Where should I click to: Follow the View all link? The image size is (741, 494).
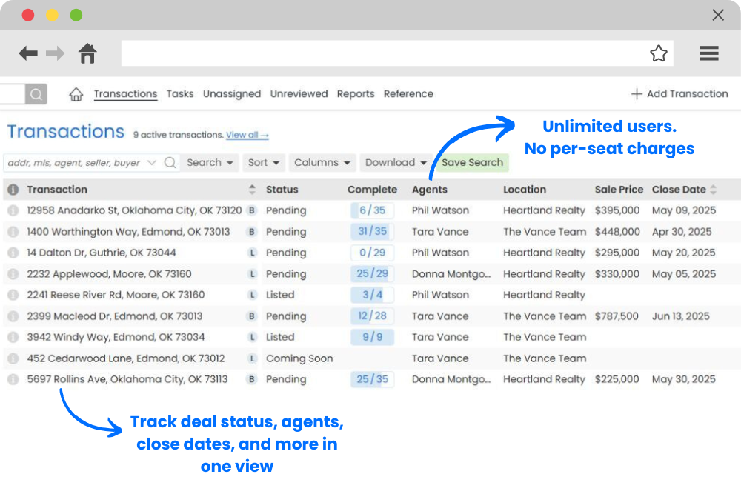point(247,135)
